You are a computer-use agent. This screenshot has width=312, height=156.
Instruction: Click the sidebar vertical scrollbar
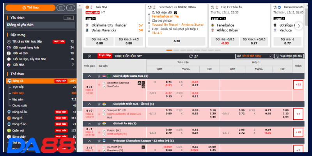80,60
